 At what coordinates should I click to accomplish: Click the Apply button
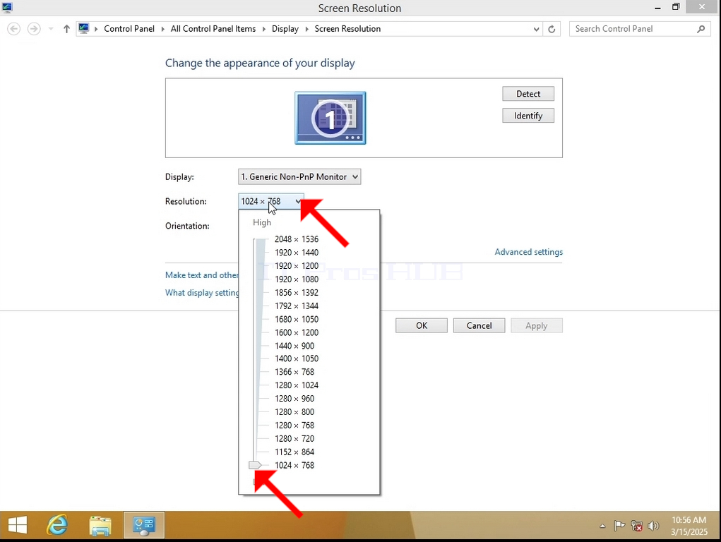tap(537, 325)
